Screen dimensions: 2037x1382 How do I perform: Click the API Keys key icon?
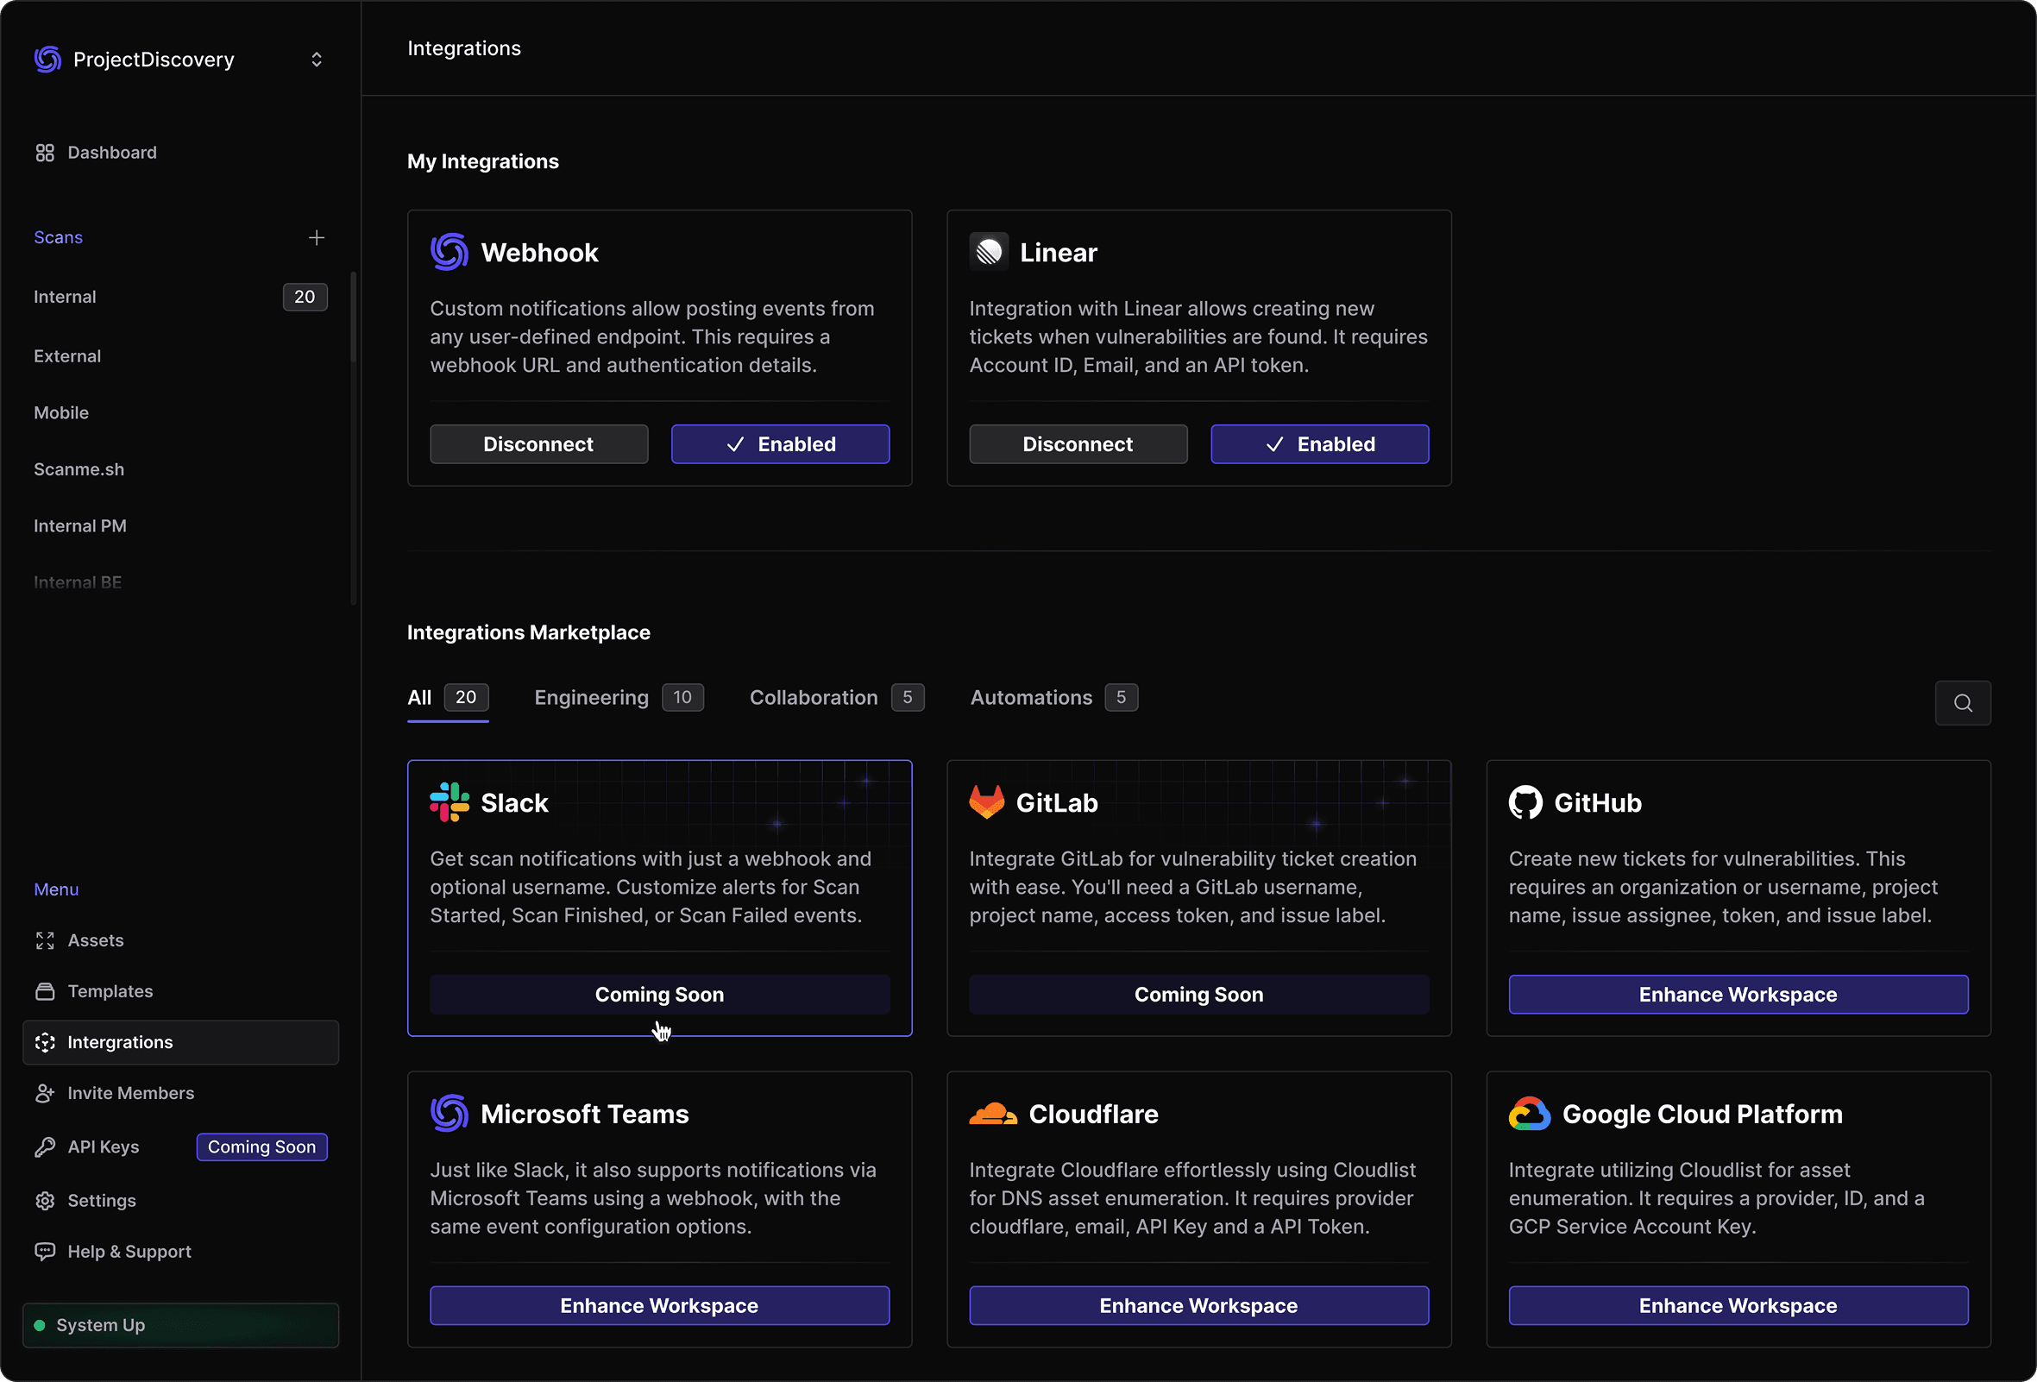(45, 1147)
